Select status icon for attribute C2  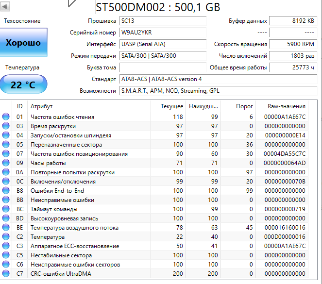[6, 236]
